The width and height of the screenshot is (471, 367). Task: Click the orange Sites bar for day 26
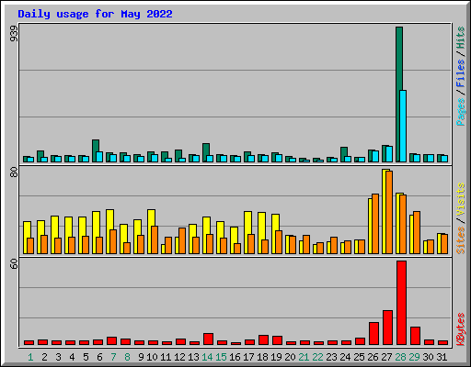(375, 224)
